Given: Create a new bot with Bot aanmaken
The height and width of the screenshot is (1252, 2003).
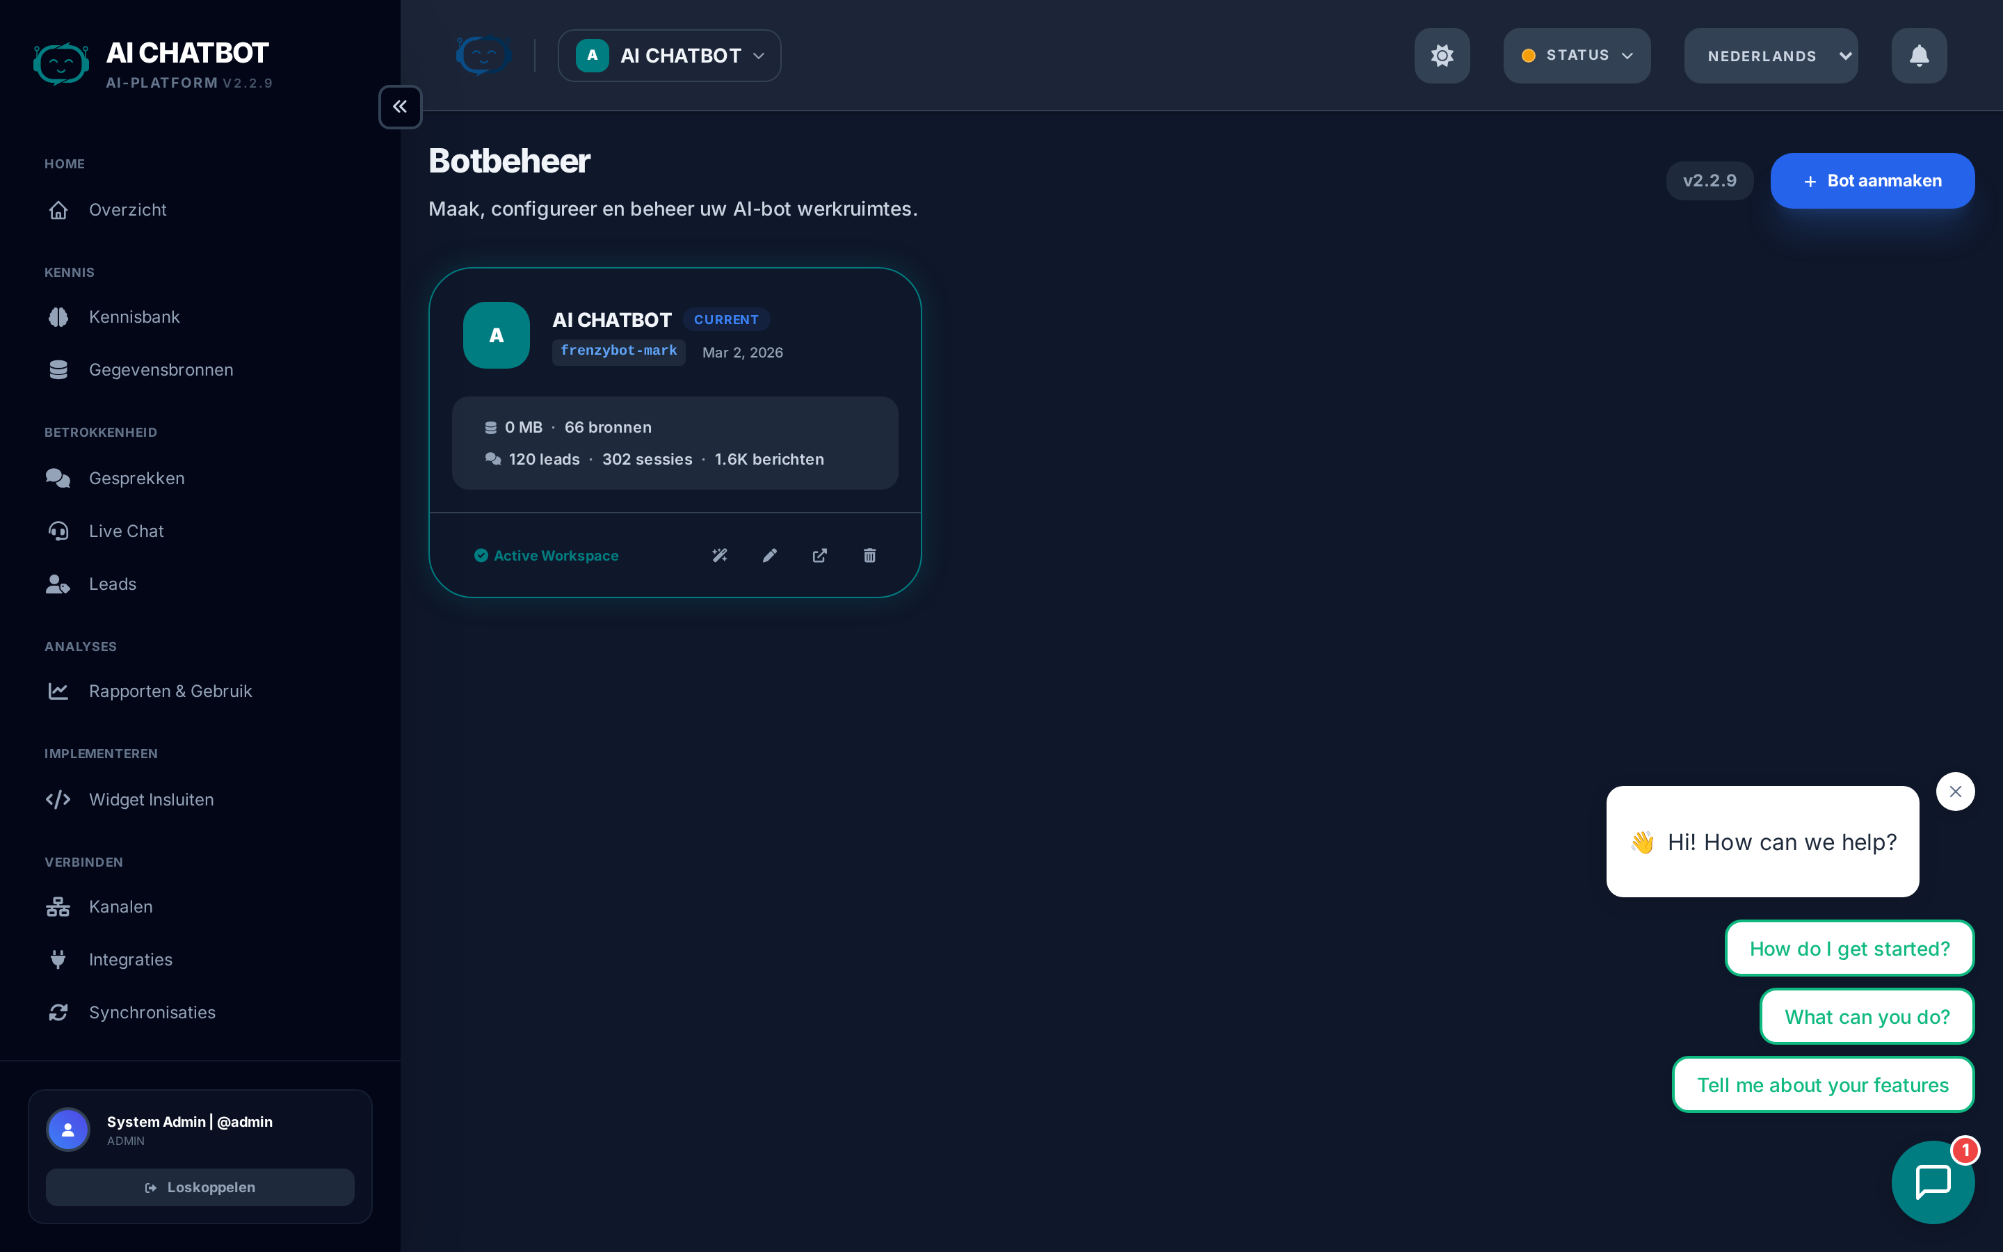Looking at the screenshot, I should (1872, 181).
